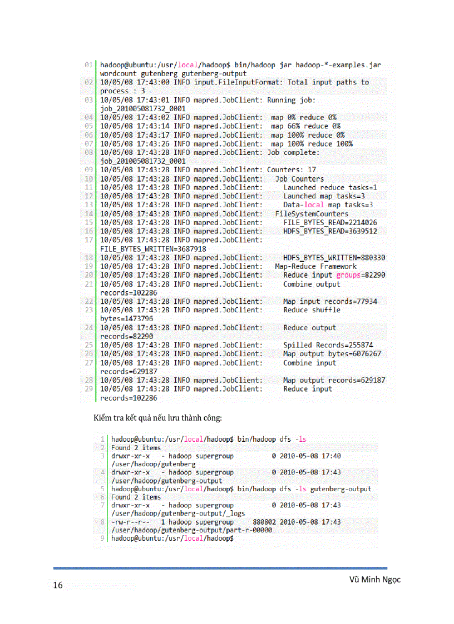
Task: Click line number 29 in the log listing
Action: tap(88, 389)
